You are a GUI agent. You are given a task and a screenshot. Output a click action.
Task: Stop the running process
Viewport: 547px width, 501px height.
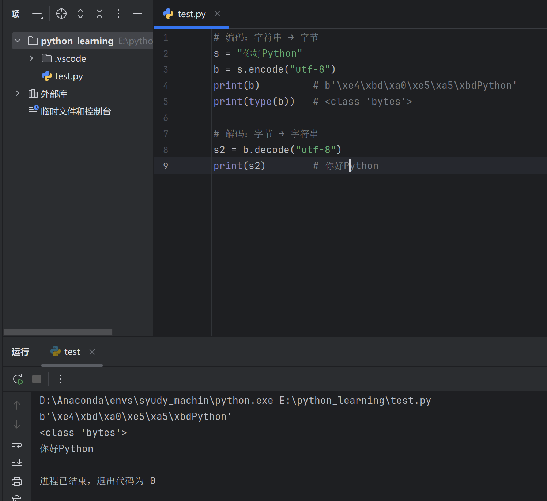[37, 379]
